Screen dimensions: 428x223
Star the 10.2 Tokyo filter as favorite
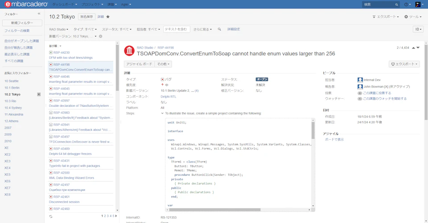tap(108, 16)
